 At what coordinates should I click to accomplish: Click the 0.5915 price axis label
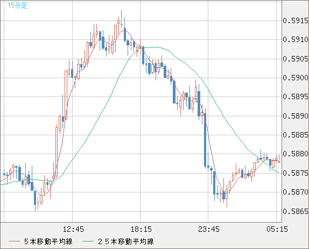point(296,20)
